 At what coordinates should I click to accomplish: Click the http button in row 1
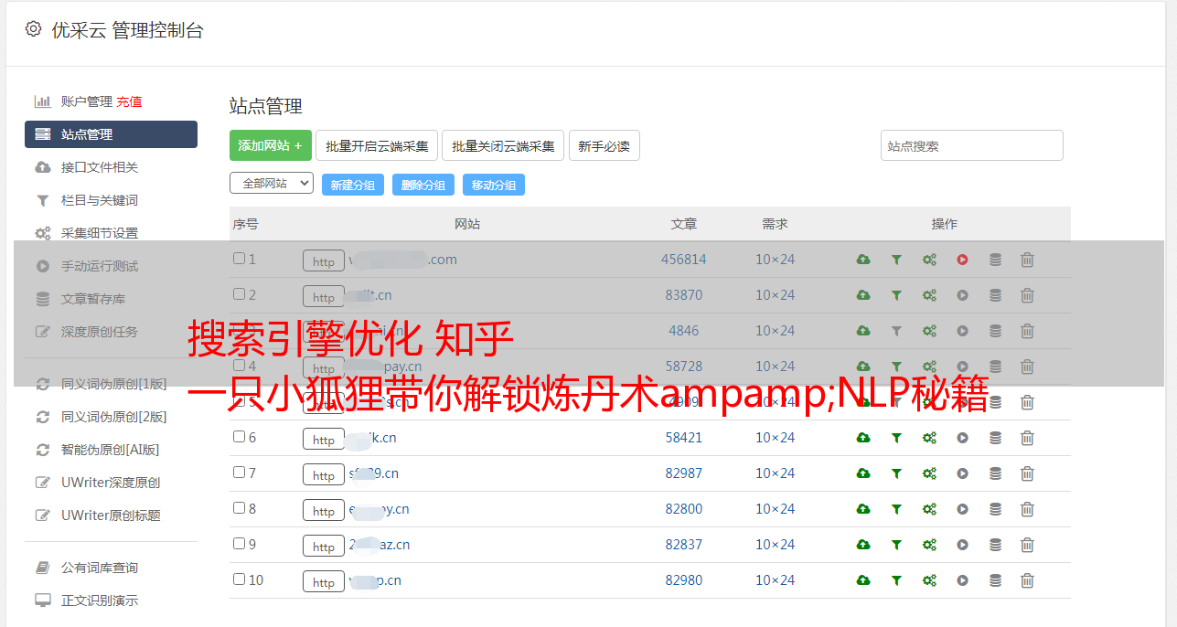coord(324,260)
